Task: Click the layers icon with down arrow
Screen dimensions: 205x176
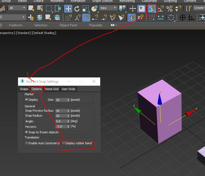Action: (40, 18)
